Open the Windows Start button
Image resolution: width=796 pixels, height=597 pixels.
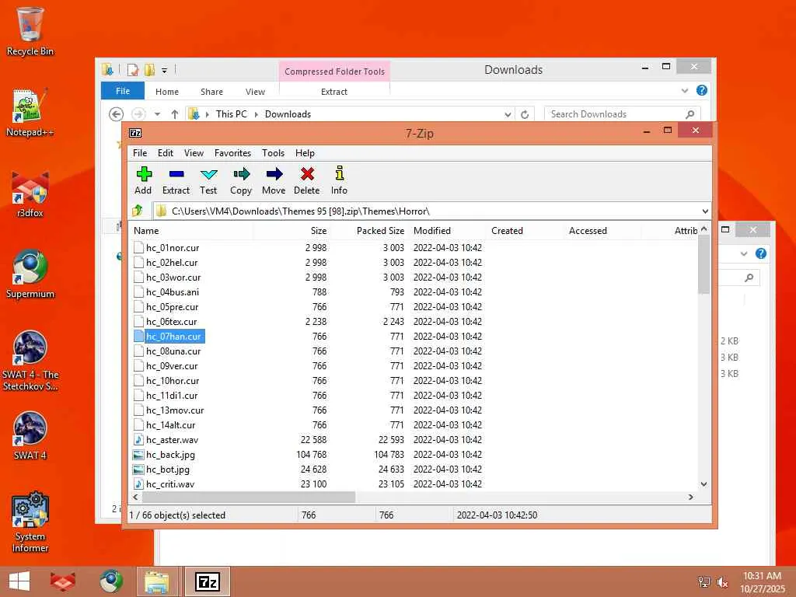(x=19, y=581)
